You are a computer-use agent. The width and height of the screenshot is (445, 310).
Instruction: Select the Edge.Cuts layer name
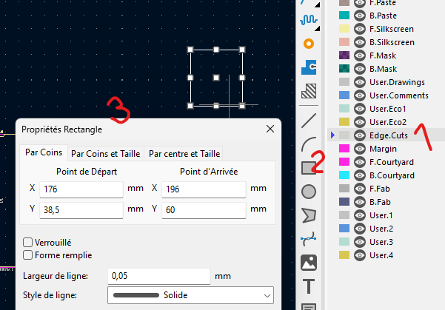tap(389, 135)
